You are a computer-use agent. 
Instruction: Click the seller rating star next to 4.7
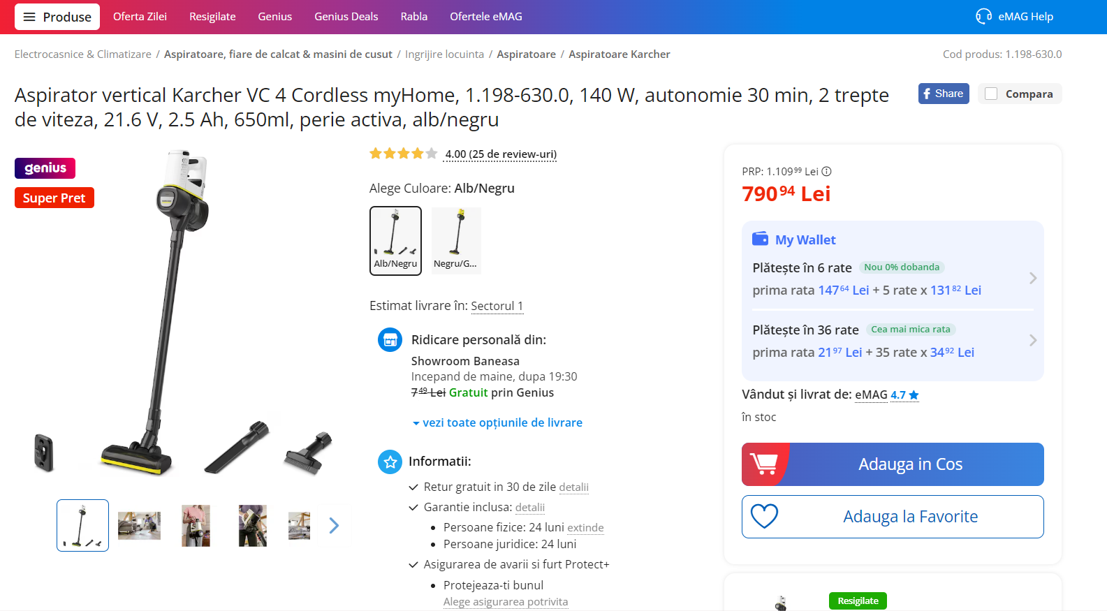(914, 395)
